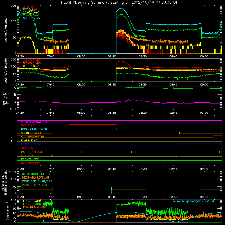Select the C level tick on GOES axis
The width and height of the screenshot is (225, 225).
click(x=15, y=88)
